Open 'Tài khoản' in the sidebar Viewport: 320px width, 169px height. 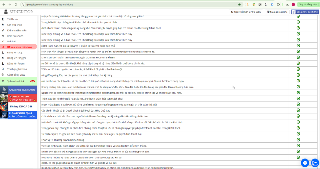[12, 19]
